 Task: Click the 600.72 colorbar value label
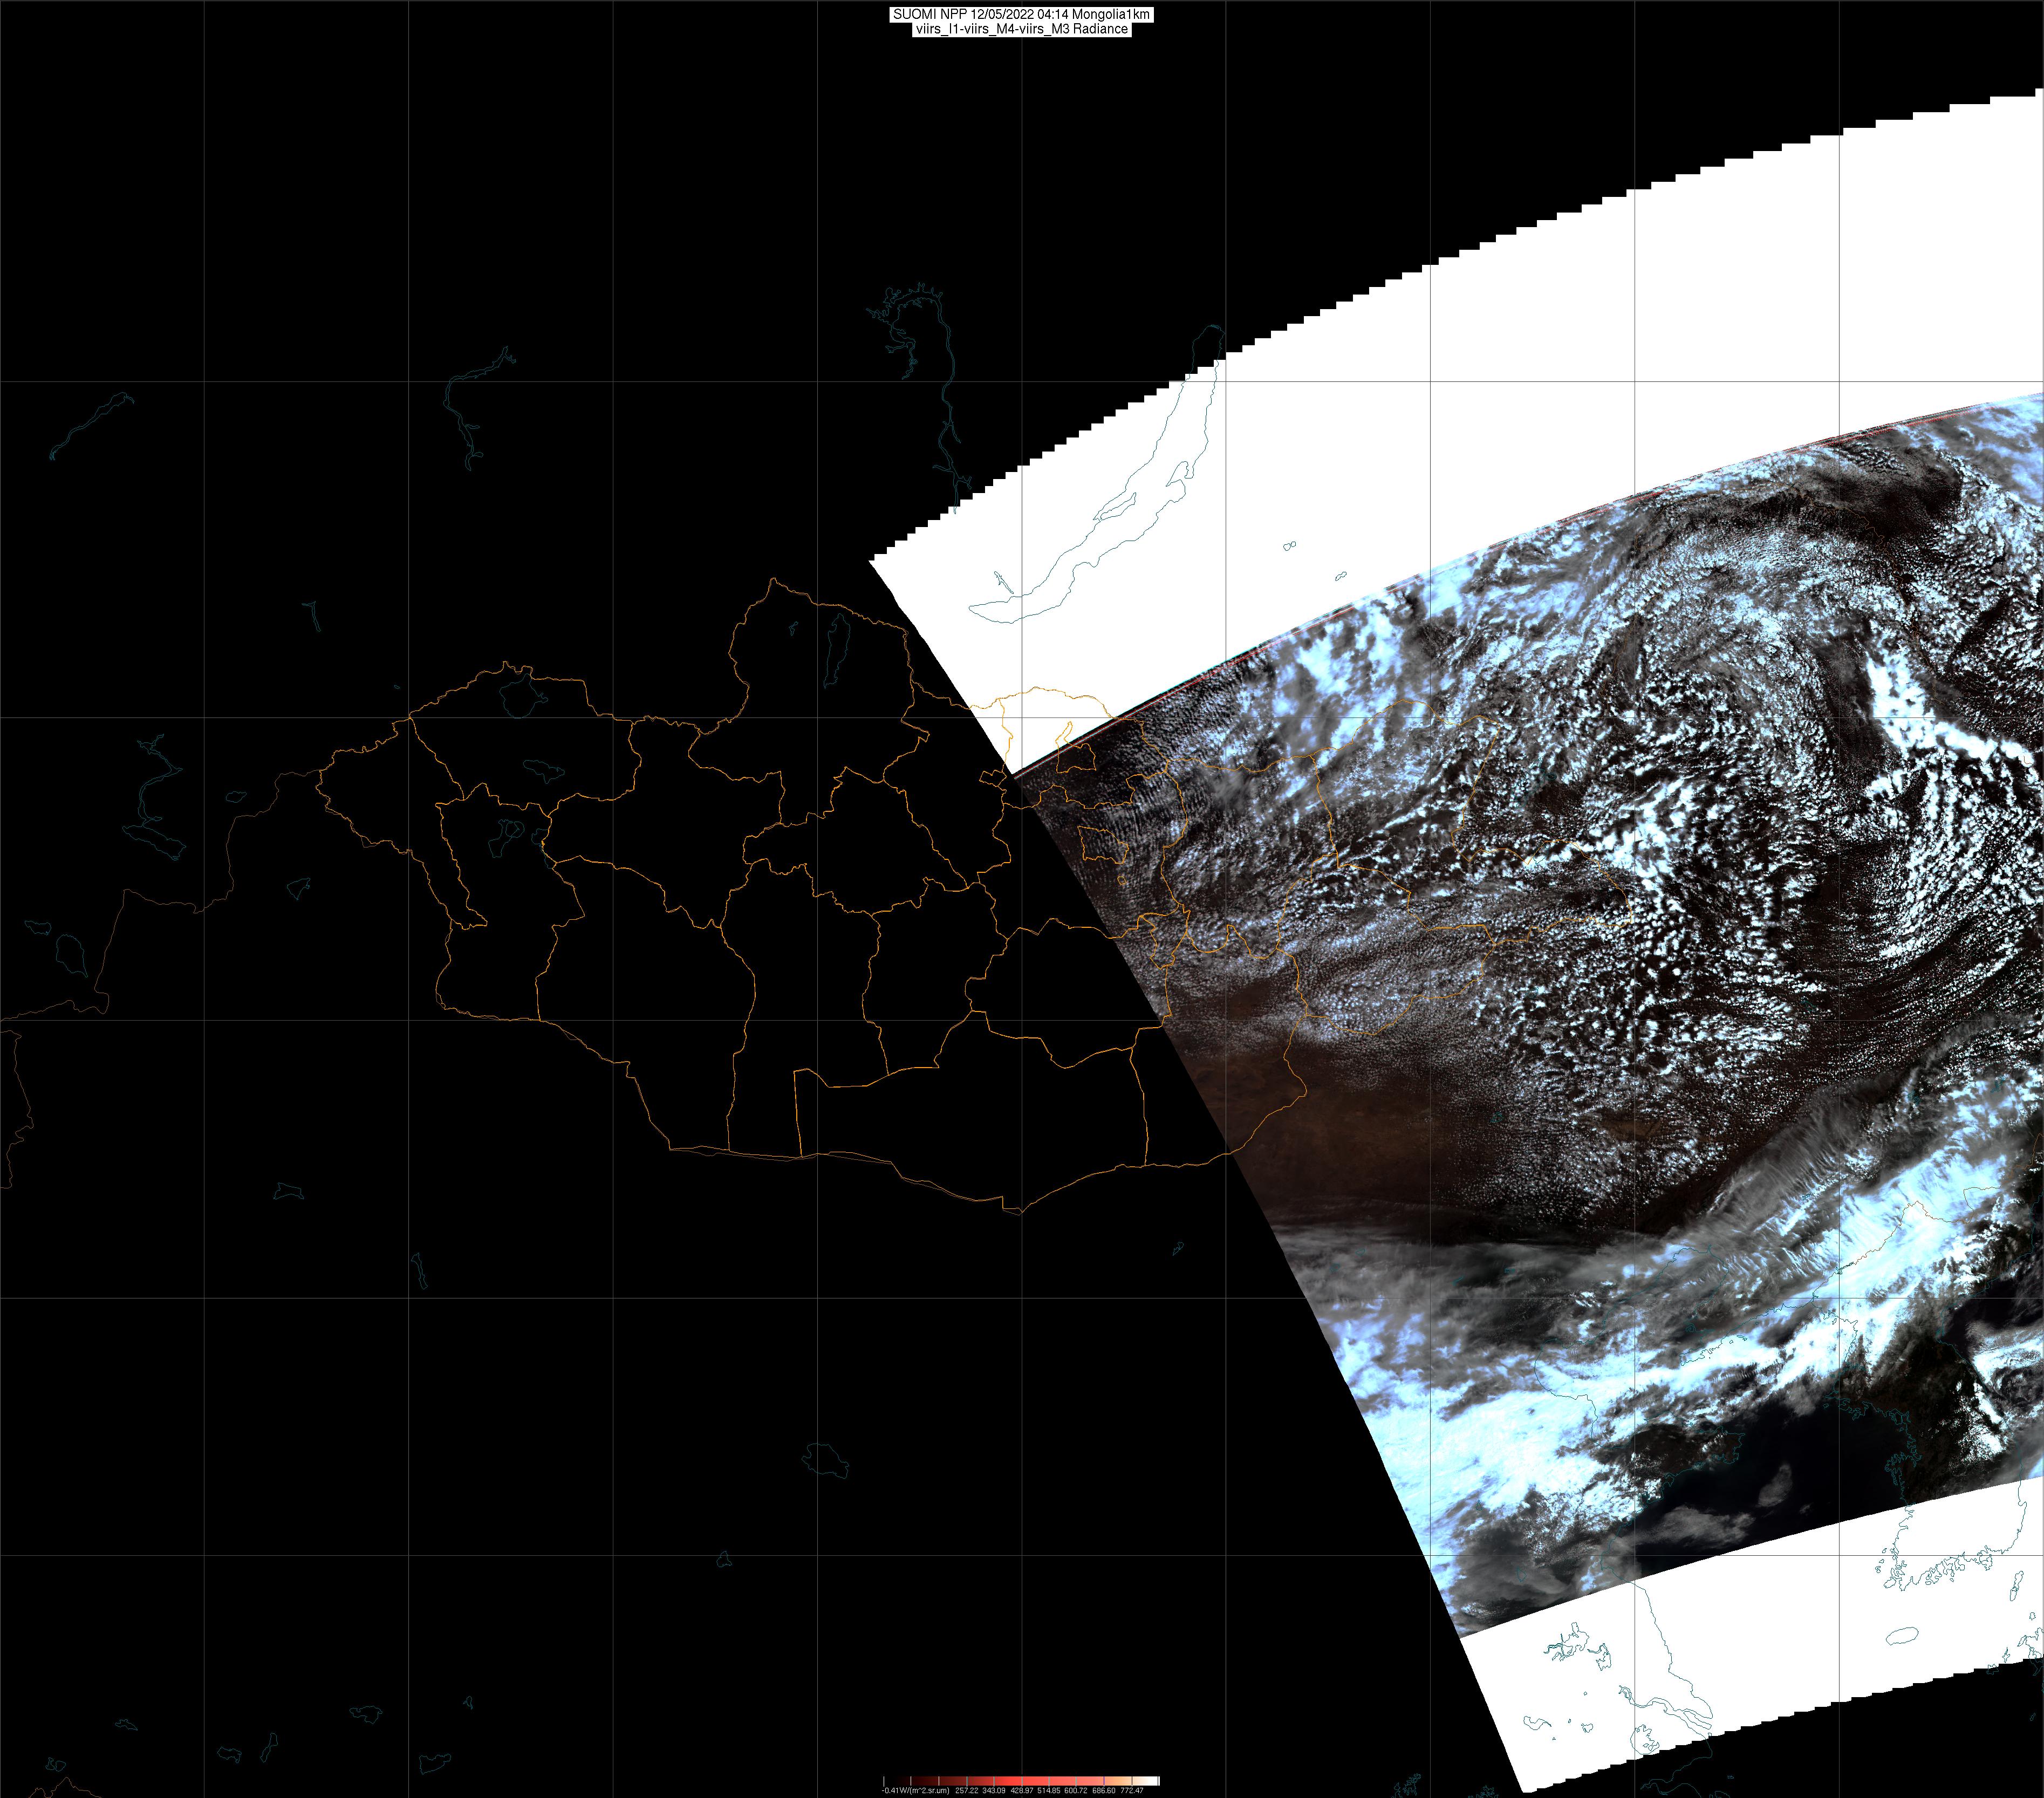[x=1076, y=1791]
